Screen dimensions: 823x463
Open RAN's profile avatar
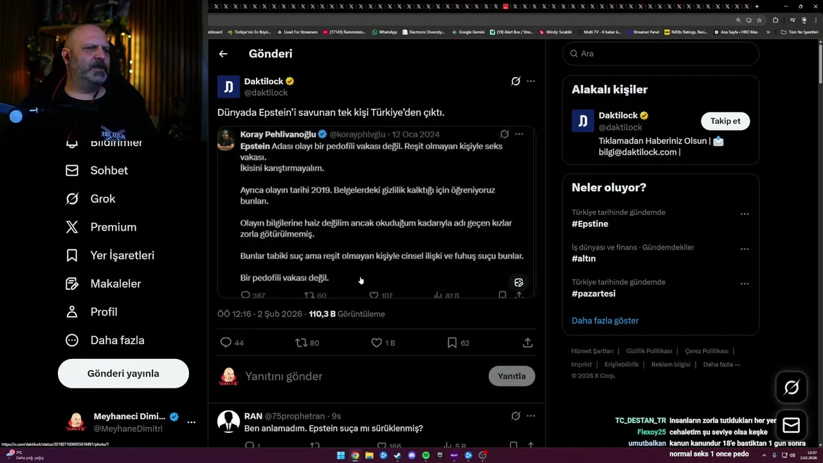coord(228,422)
